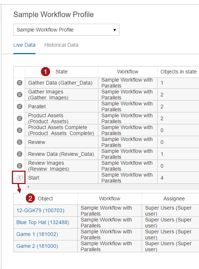Click the highlighted Start row icon
The height and width of the screenshot is (269, 199).
coord(20,178)
